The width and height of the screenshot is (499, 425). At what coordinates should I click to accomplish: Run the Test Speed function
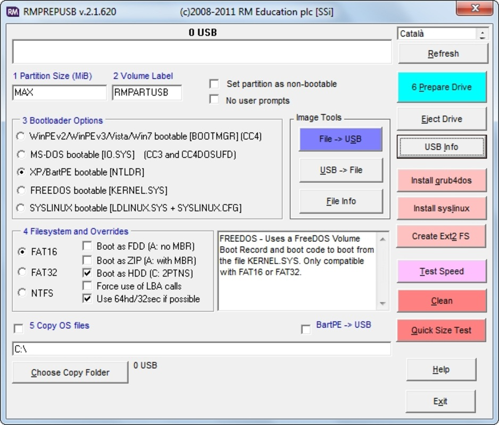pyautogui.click(x=442, y=271)
